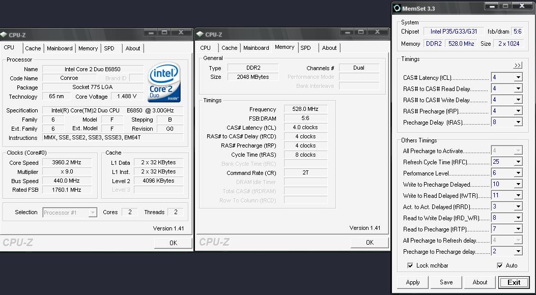Expand the Write to Read Delayed (tWTR) dropdown

[518, 196]
